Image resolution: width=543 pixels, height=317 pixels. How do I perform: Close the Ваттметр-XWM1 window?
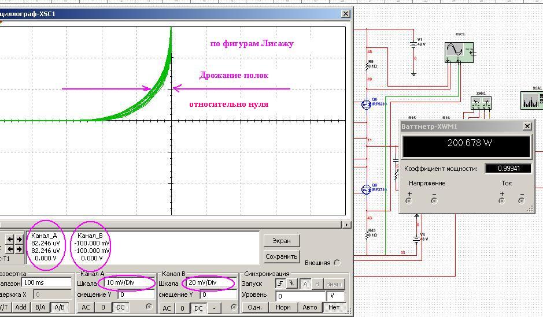527,126
